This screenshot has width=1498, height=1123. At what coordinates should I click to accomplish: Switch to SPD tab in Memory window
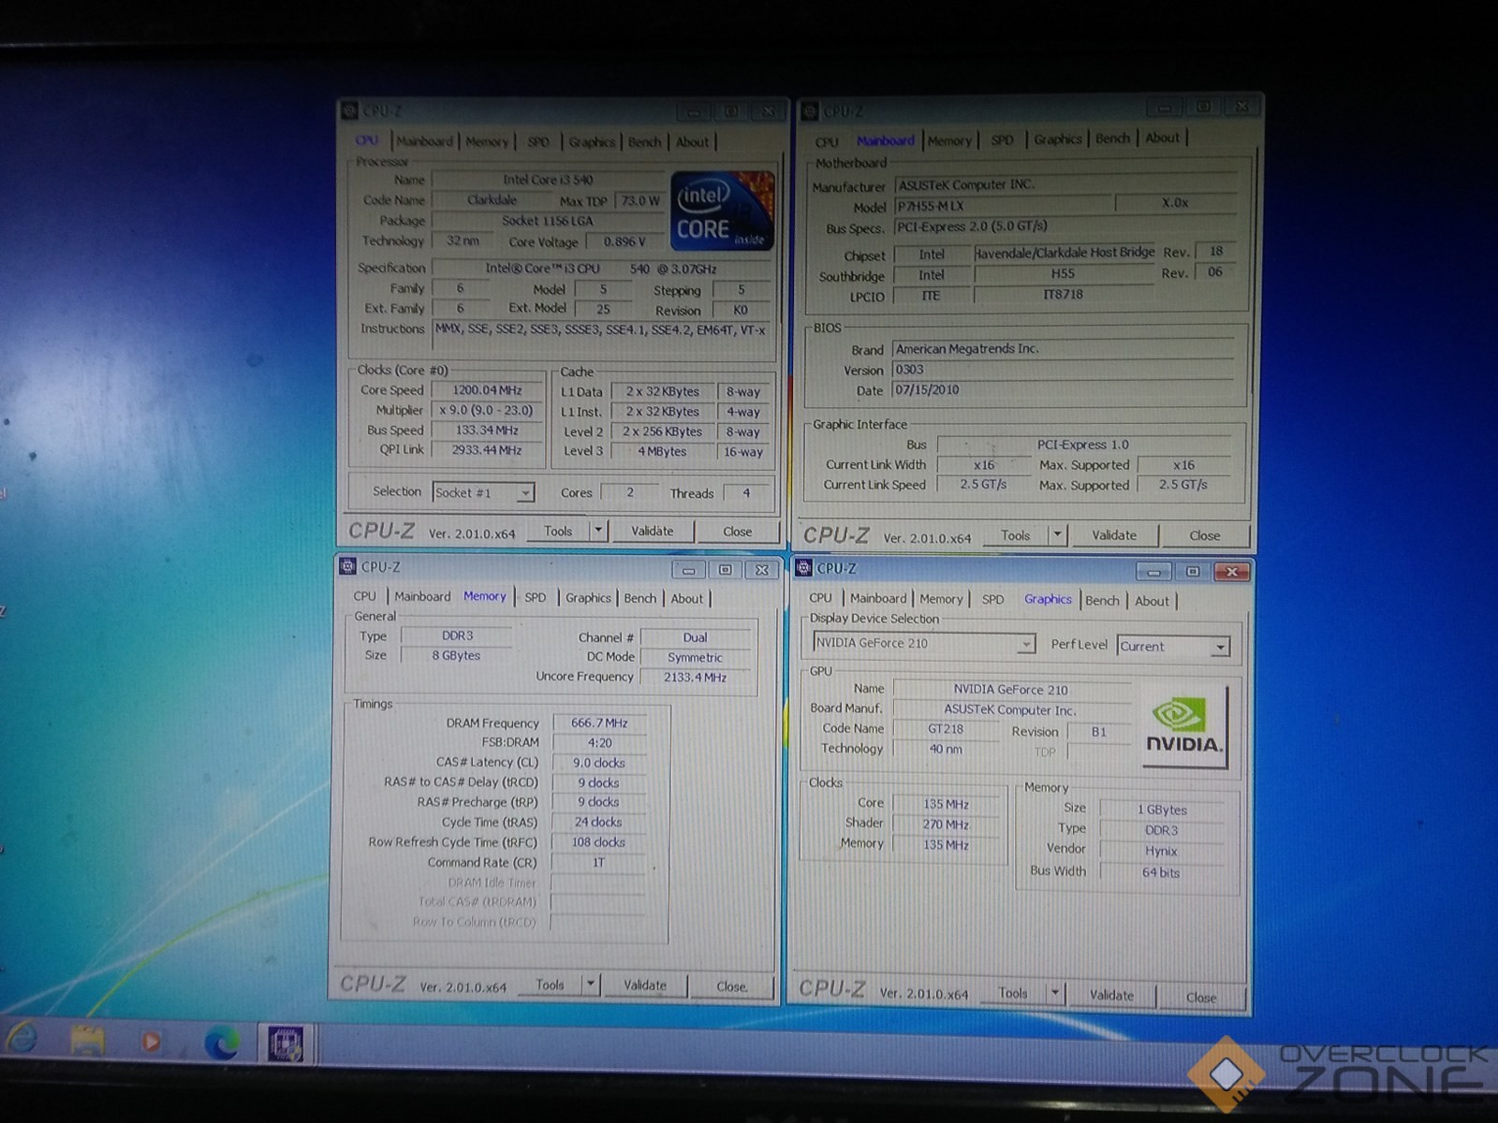point(535,597)
